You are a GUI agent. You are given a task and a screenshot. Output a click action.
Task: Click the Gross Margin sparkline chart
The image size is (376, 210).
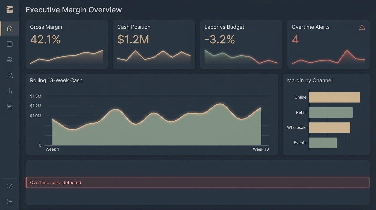(67, 57)
